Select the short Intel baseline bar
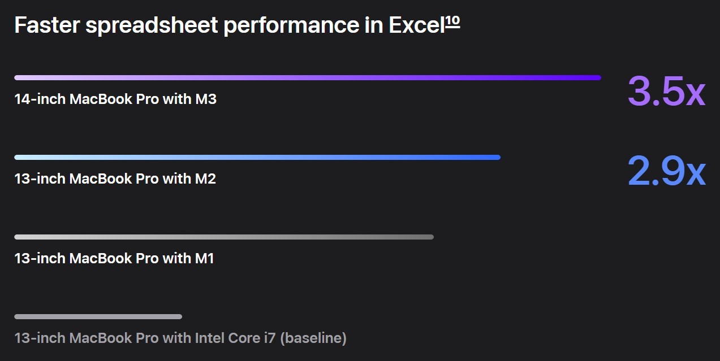This screenshot has height=361, width=720. point(98,317)
